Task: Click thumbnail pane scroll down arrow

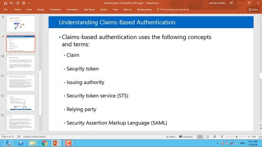Action: click(40, 133)
